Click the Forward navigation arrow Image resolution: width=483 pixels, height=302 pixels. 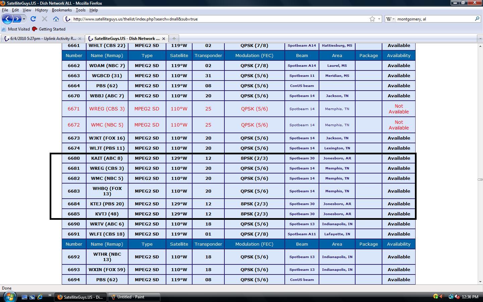[17, 19]
